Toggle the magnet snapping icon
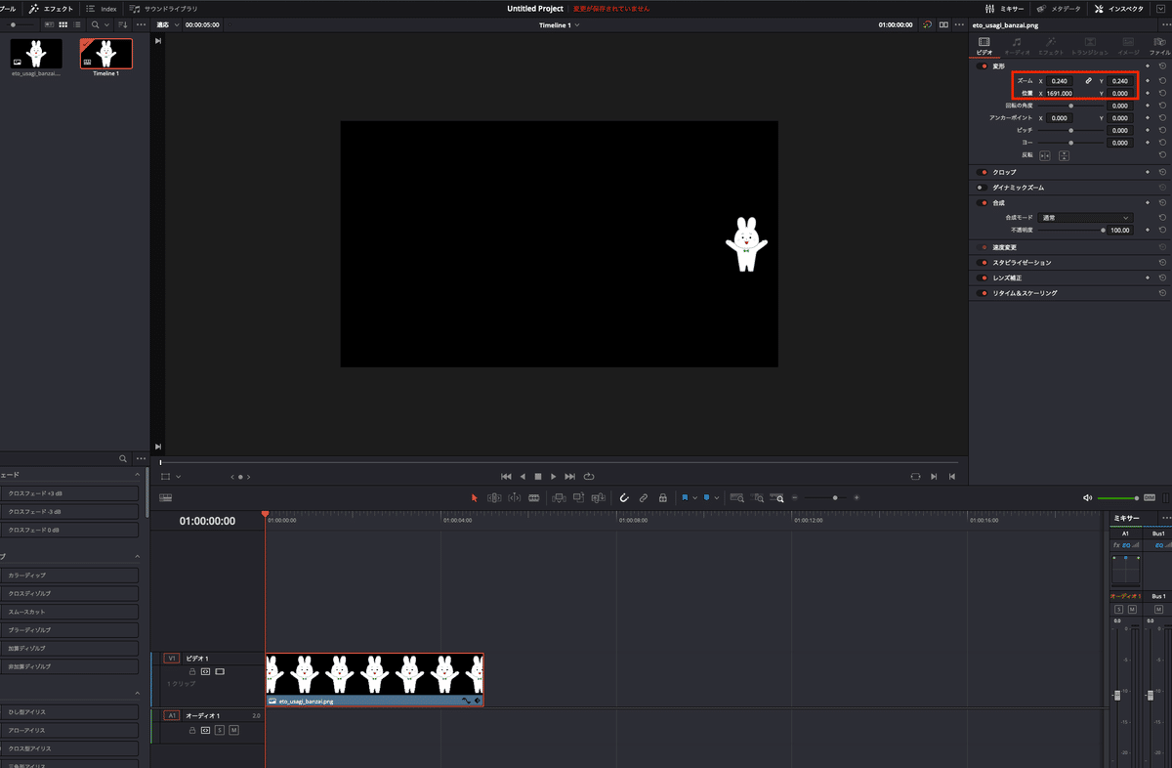Image resolution: width=1172 pixels, height=768 pixels. point(624,497)
